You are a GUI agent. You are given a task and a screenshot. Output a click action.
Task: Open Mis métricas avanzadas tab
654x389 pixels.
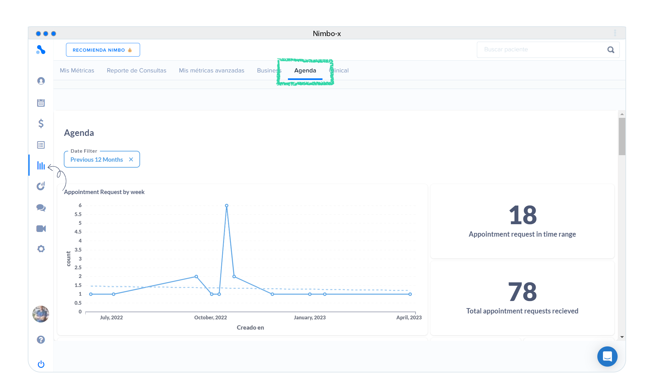coord(211,71)
